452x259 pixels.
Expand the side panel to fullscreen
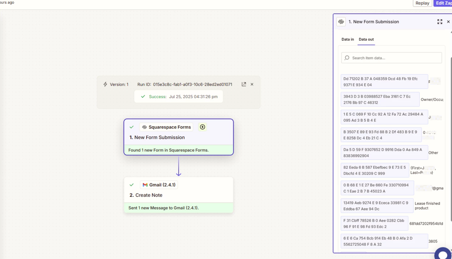click(x=439, y=22)
